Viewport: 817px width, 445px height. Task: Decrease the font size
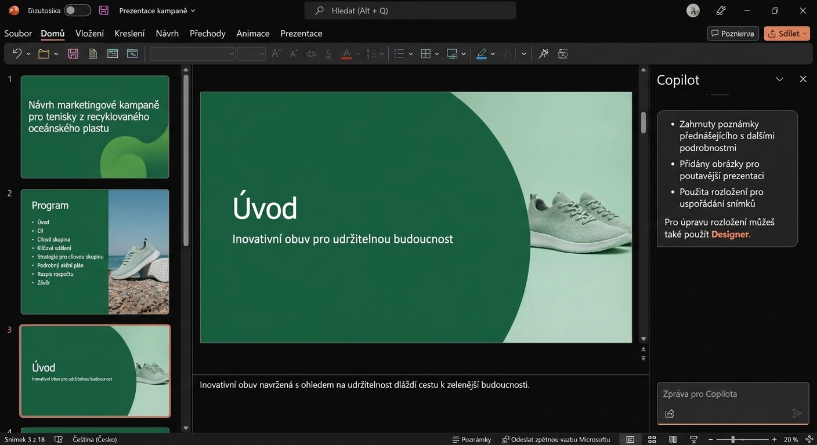point(294,54)
